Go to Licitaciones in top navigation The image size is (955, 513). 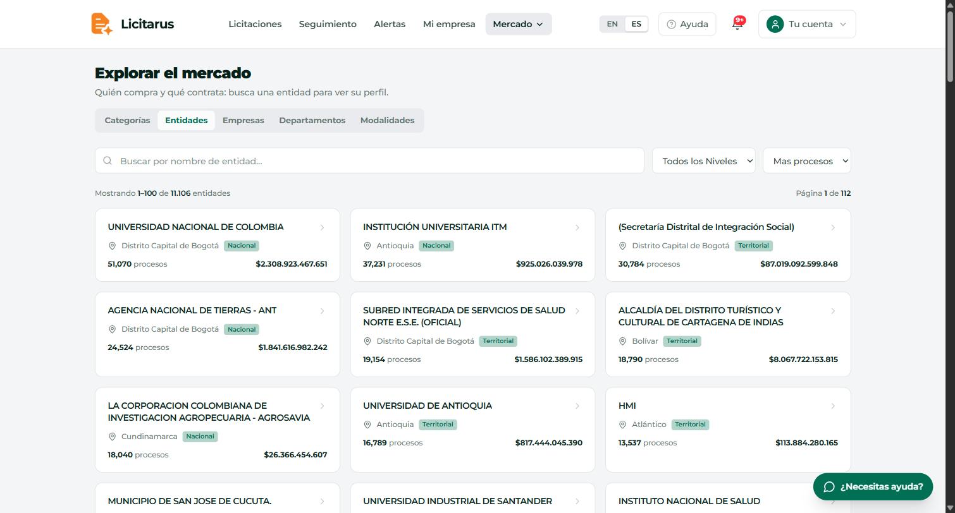click(255, 24)
